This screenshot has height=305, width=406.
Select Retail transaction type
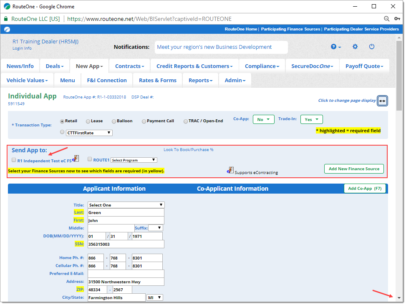tap(62, 121)
